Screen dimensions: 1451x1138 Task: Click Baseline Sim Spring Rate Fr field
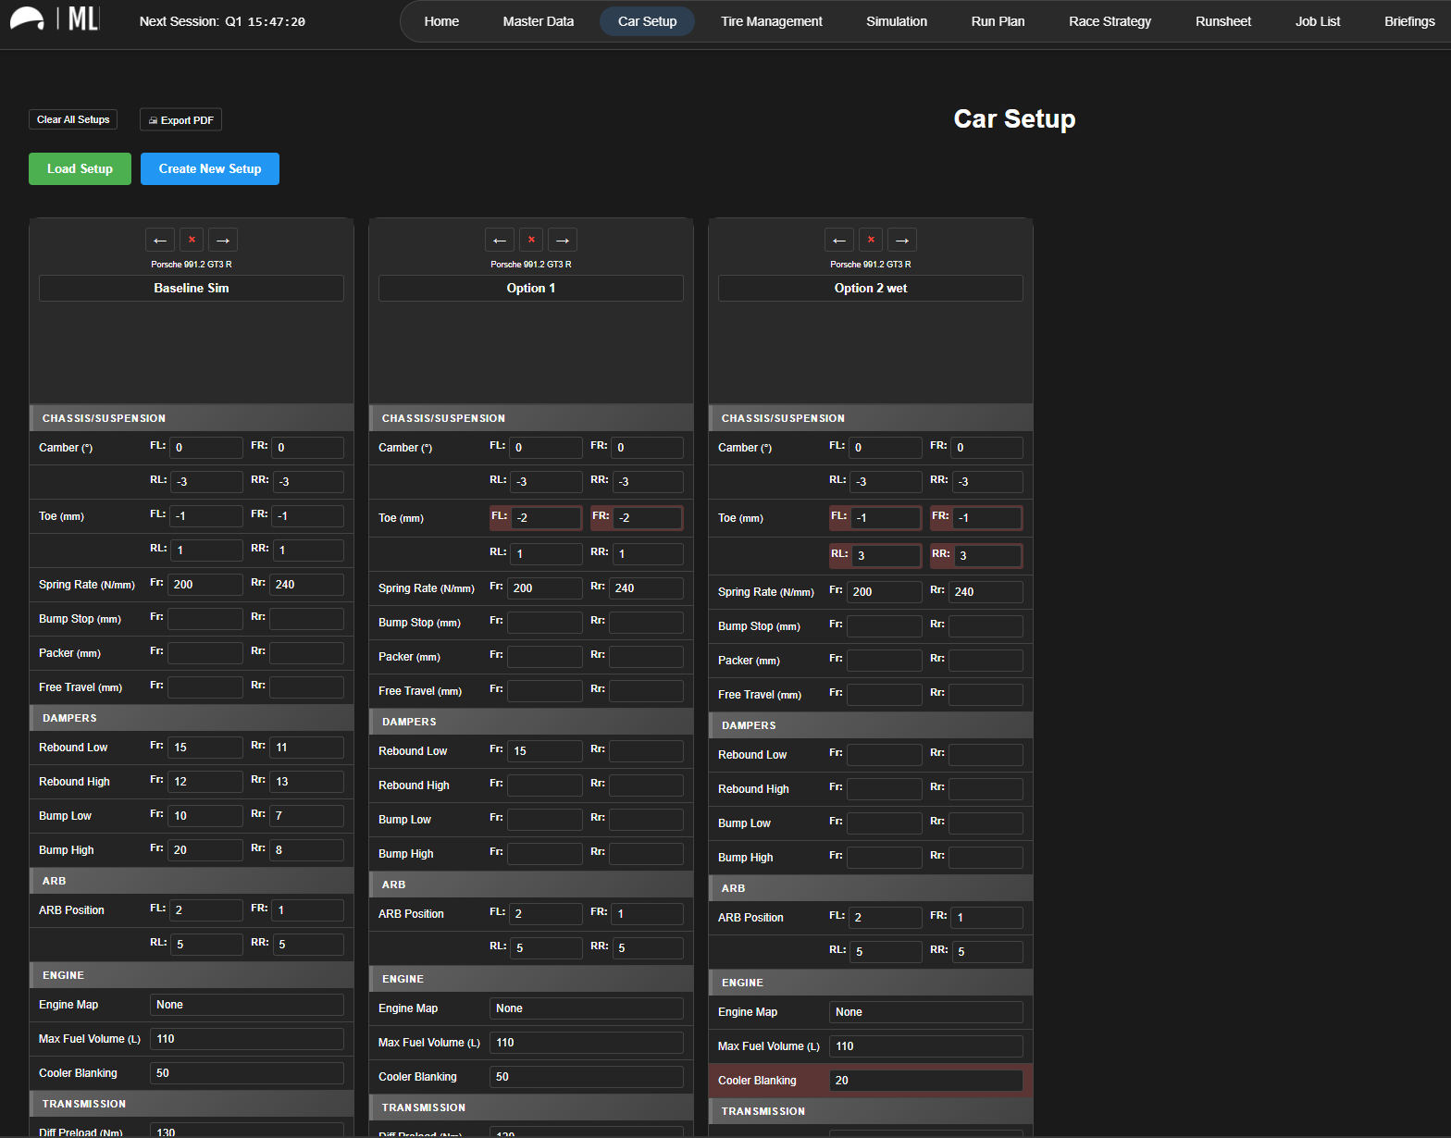[x=205, y=585]
